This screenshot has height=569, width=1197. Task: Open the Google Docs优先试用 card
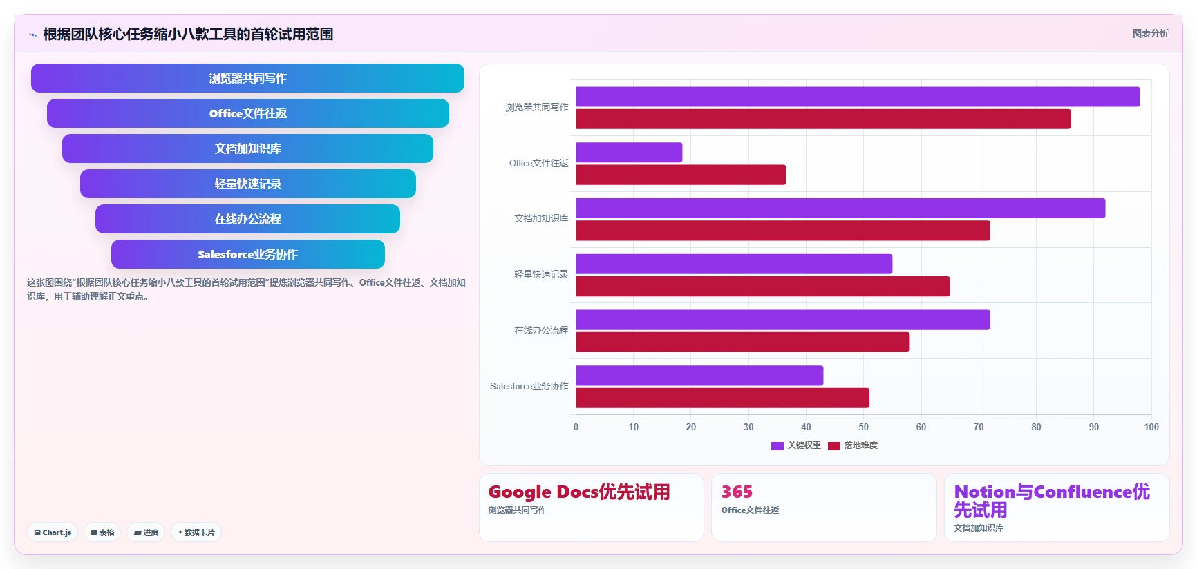coord(592,508)
